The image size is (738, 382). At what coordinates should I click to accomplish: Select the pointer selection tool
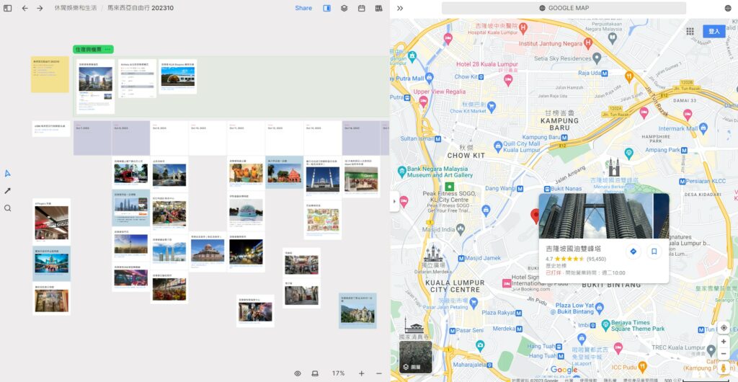coord(7,173)
